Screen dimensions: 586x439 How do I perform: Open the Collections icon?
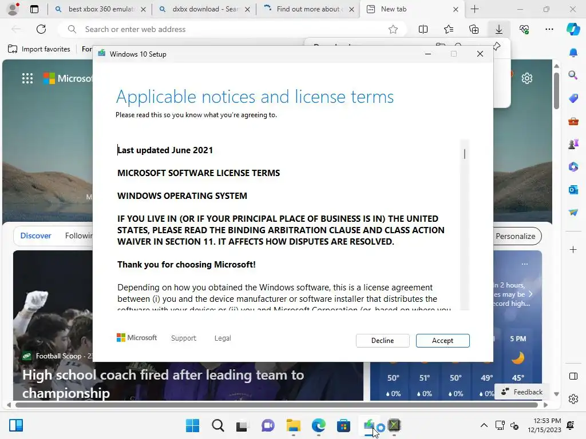(x=473, y=29)
